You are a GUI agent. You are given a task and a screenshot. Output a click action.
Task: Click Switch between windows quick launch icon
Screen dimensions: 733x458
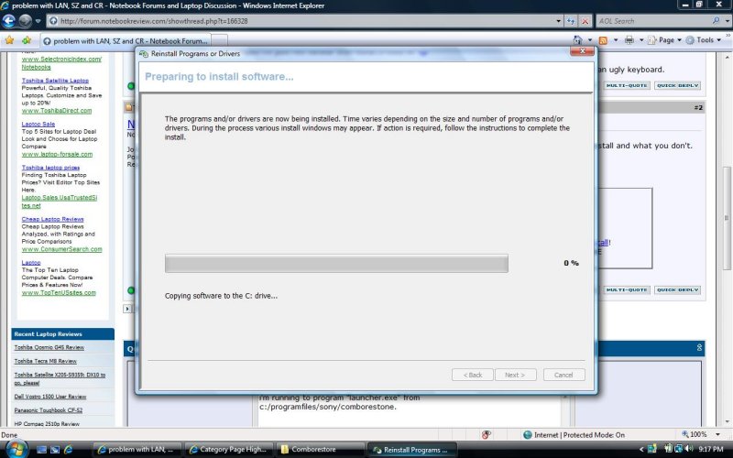pyautogui.click(x=55, y=450)
